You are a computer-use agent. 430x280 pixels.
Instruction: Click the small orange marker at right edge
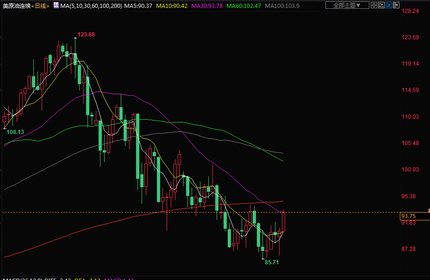point(428,211)
